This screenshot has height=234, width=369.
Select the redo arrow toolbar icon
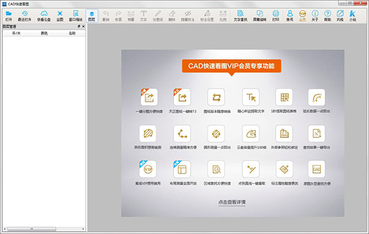[118, 16]
